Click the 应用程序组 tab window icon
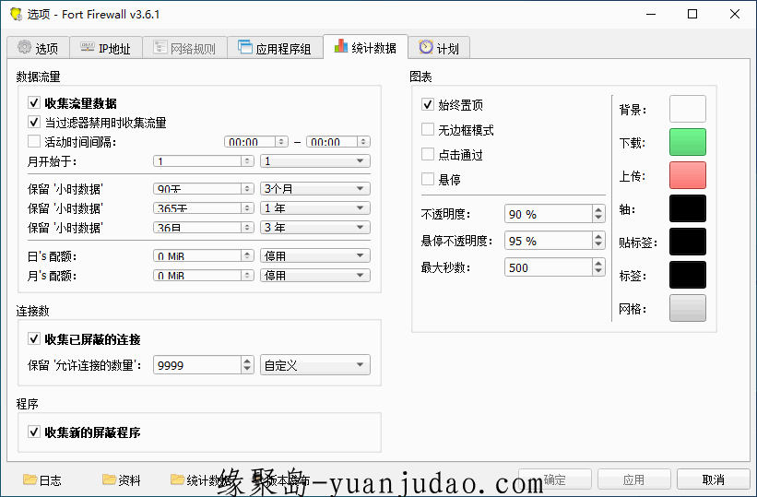This screenshot has height=497, width=757. (244, 47)
